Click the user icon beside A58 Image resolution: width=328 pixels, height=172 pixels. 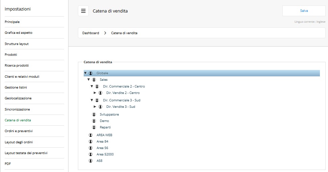coord(90,161)
